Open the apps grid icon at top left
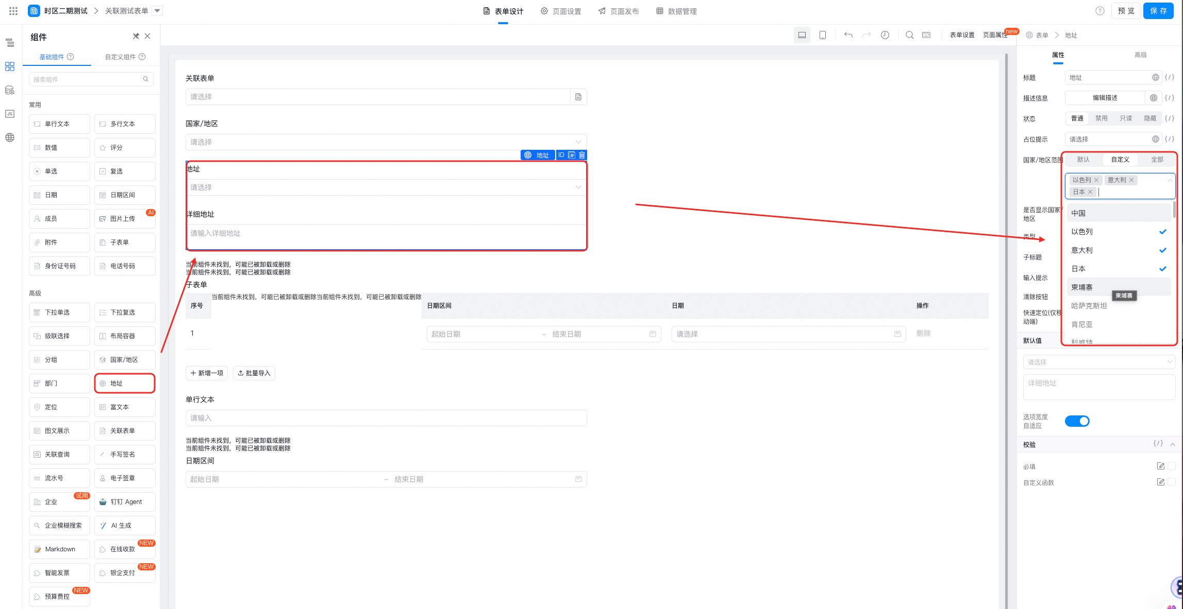The width and height of the screenshot is (1183, 609). pos(13,11)
